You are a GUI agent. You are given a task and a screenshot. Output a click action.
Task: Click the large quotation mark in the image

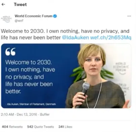[x=10, y=52]
